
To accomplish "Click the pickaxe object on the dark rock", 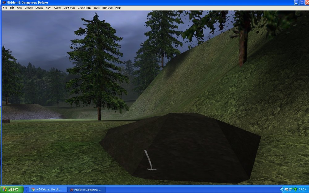I will (150, 160).
